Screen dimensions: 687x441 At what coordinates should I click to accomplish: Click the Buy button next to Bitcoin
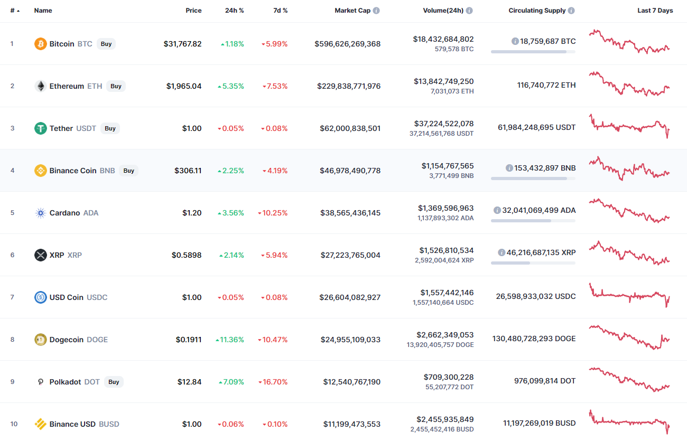click(x=106, y=44)
